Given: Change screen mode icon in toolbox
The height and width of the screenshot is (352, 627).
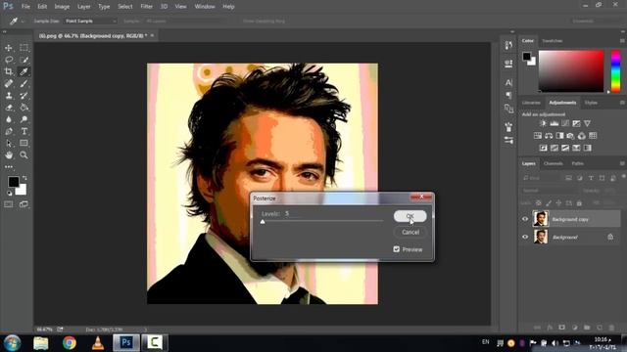Looking at the screenshot, I should (24, 204).
